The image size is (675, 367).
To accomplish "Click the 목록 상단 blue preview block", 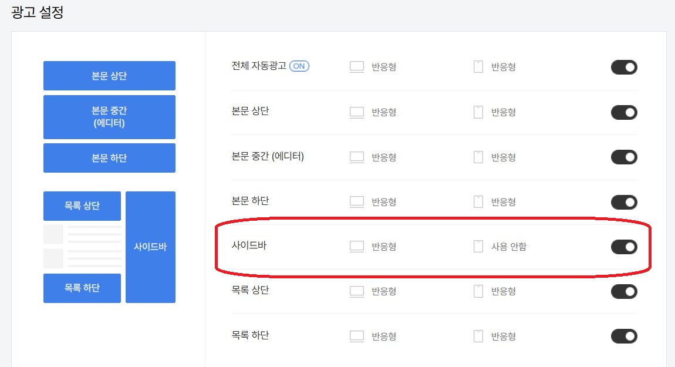I will coord(82,206).
